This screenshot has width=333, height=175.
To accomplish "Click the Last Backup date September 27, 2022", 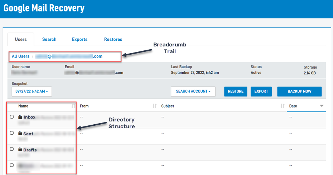I will 195,72.
